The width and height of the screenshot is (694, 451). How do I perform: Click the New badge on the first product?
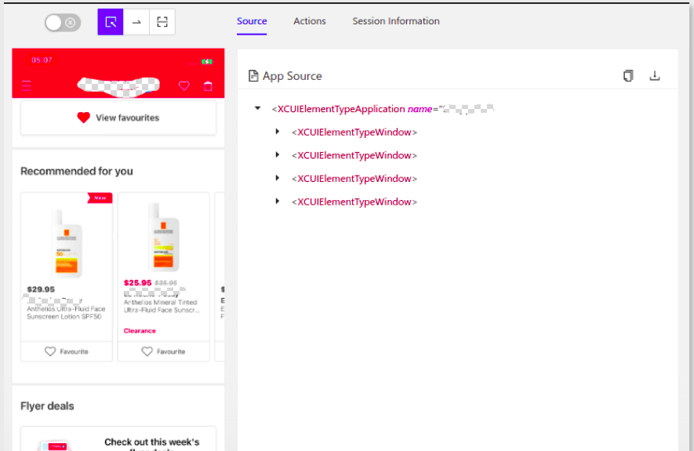pos(100,198)
